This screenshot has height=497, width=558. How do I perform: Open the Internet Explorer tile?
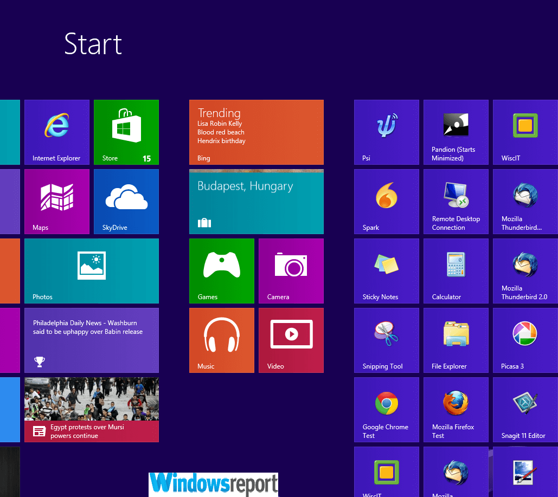tap(57, 132)
